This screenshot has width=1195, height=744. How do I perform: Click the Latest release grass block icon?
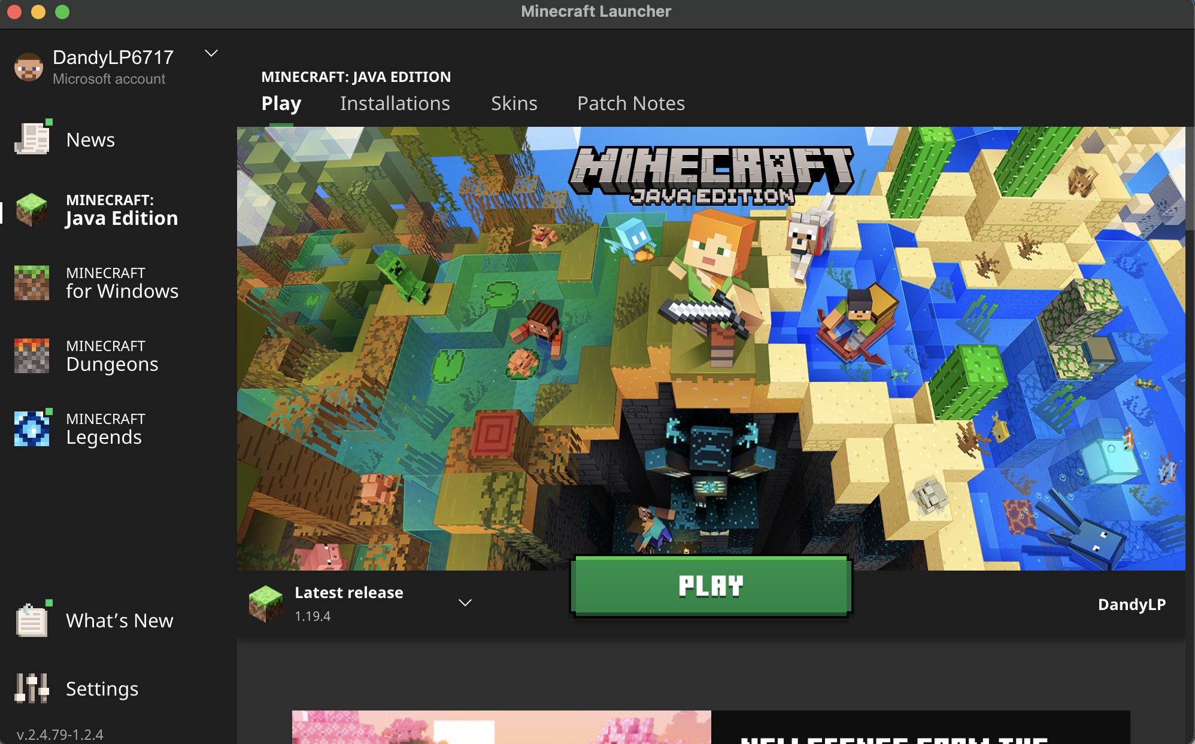pyautogui.click(x=265, y=603)
